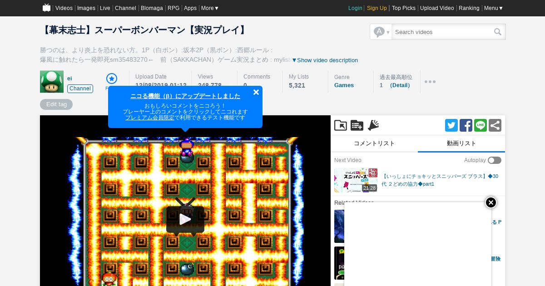Click the Login link

tap(355, 8)
